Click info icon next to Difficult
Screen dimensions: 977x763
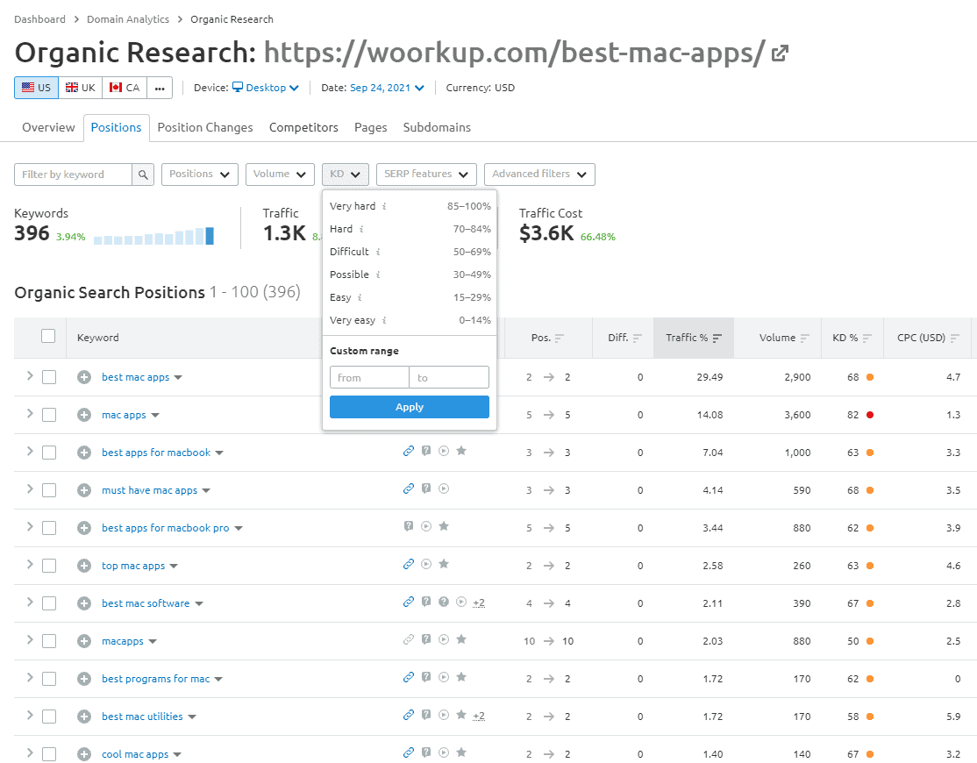click(378, 252)
